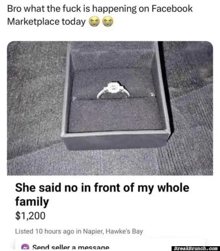Click 'Marketplace today' in the post text
This screenshot has width=220, height=251.
point(46,22)
